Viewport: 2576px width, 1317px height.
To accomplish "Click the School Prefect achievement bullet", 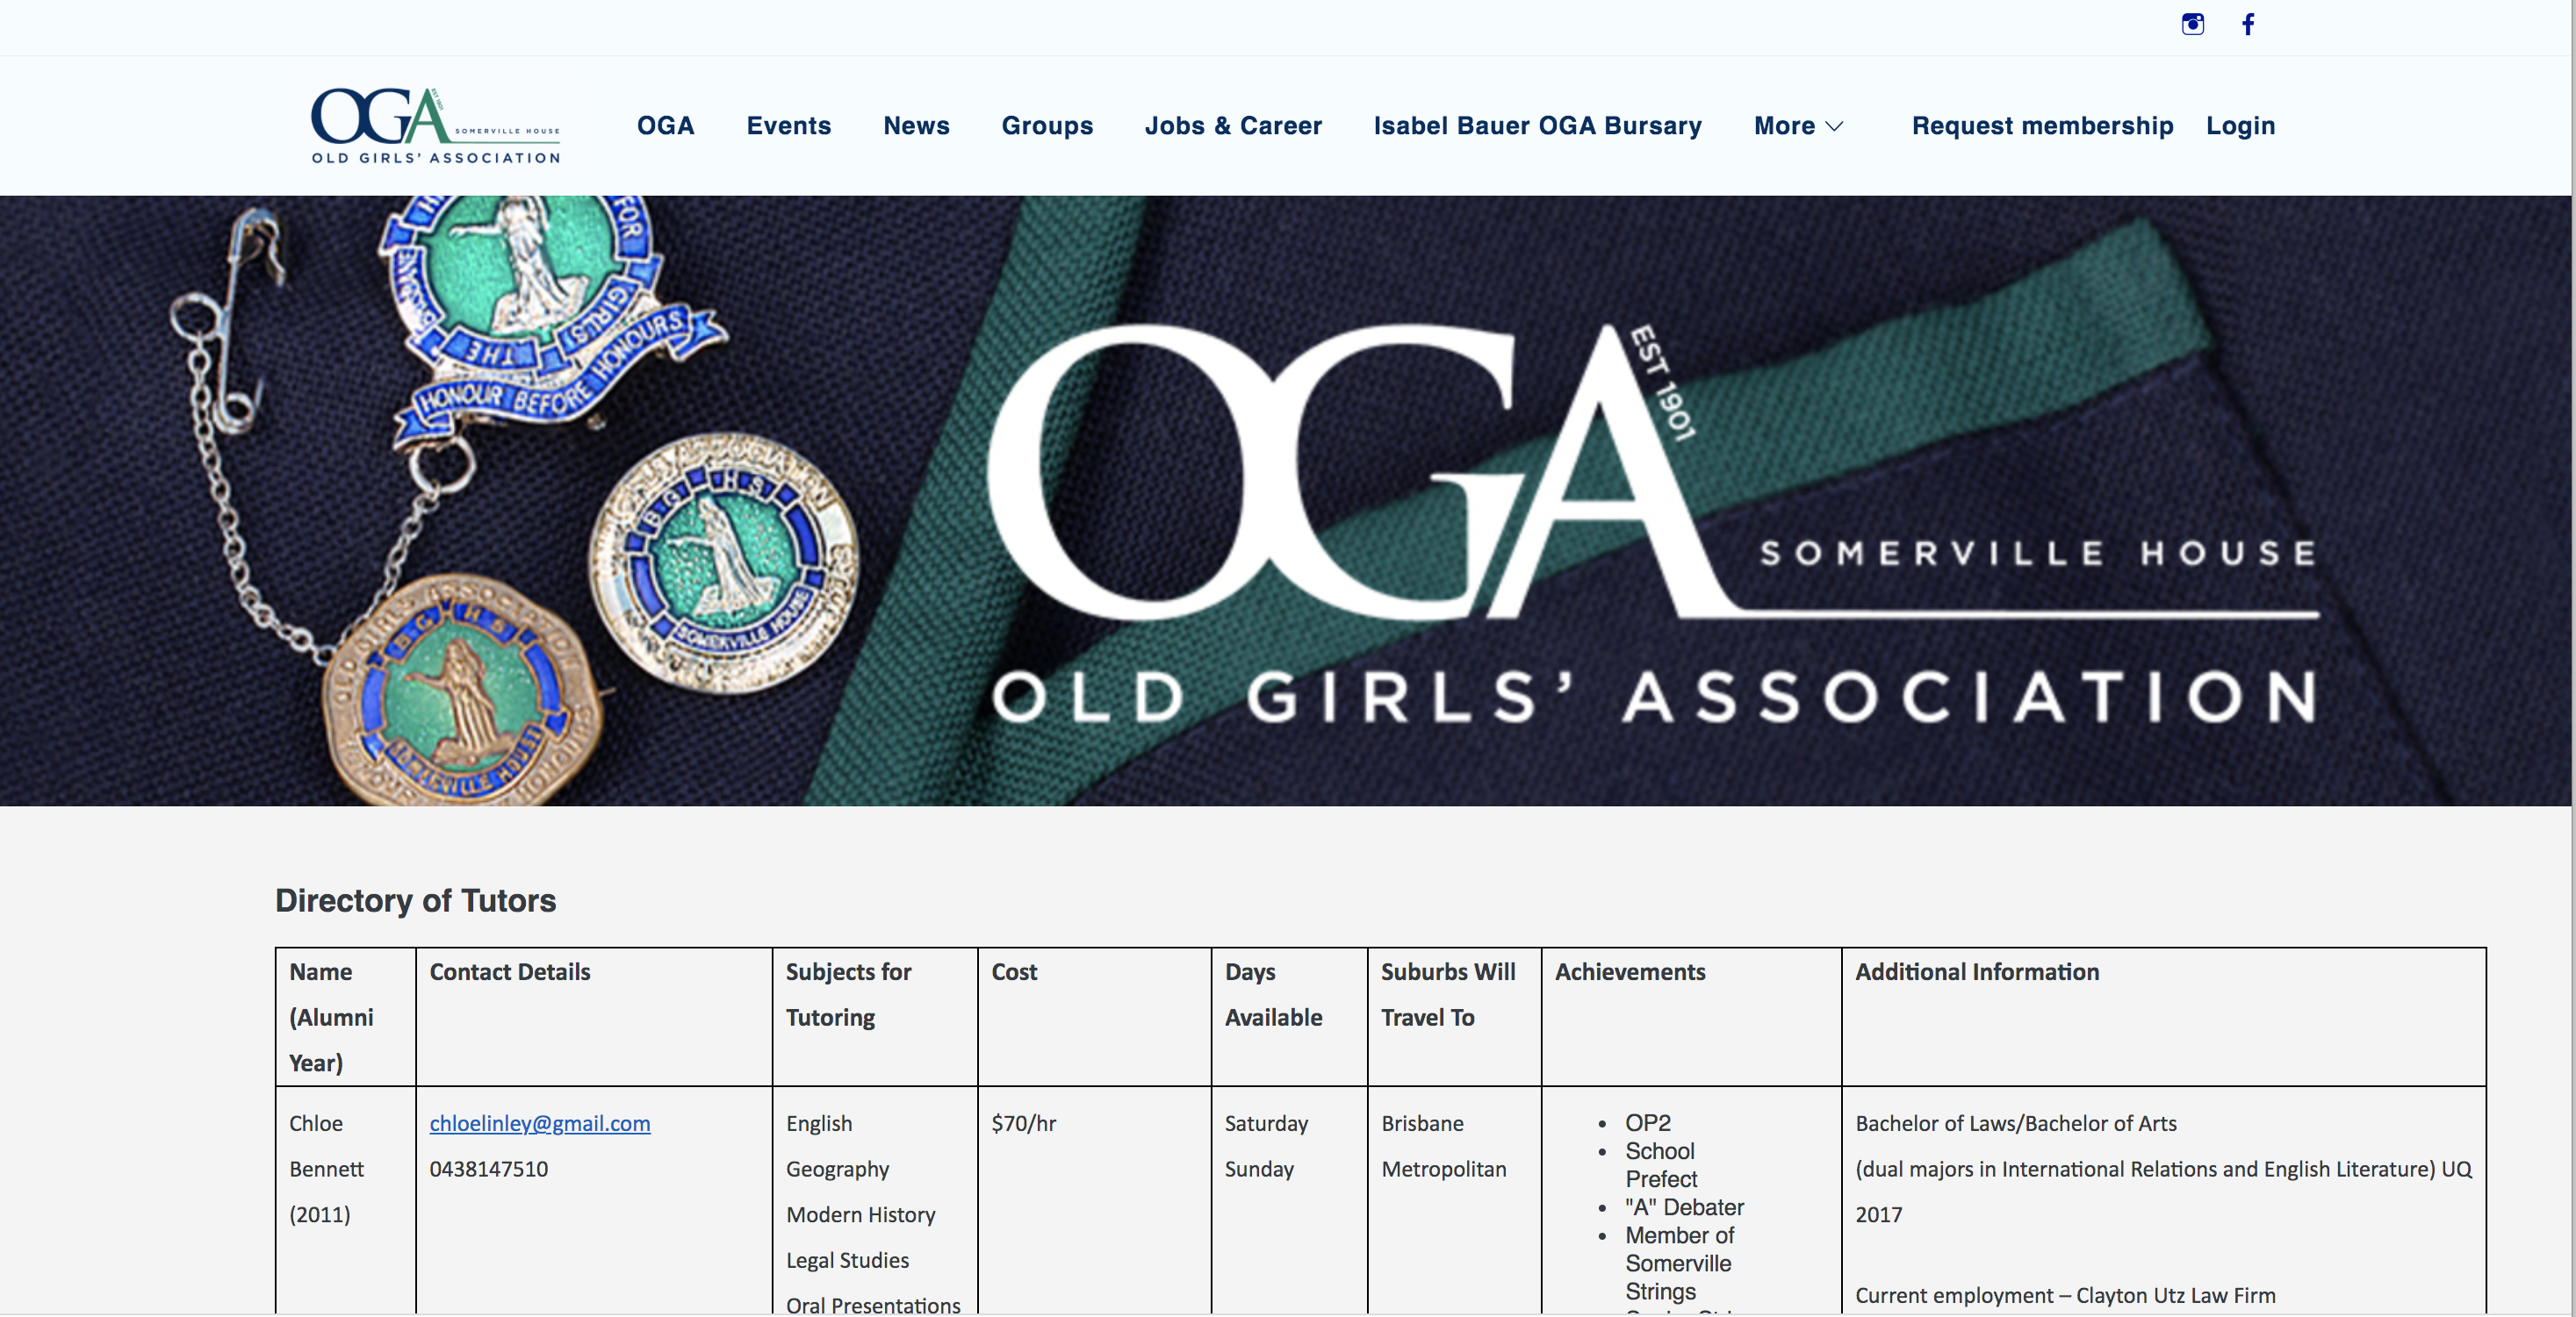I will [1661, 1165].
